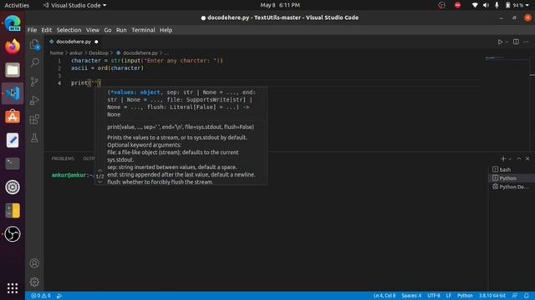
Task: Open the Run menu
Action: (121, 30)
